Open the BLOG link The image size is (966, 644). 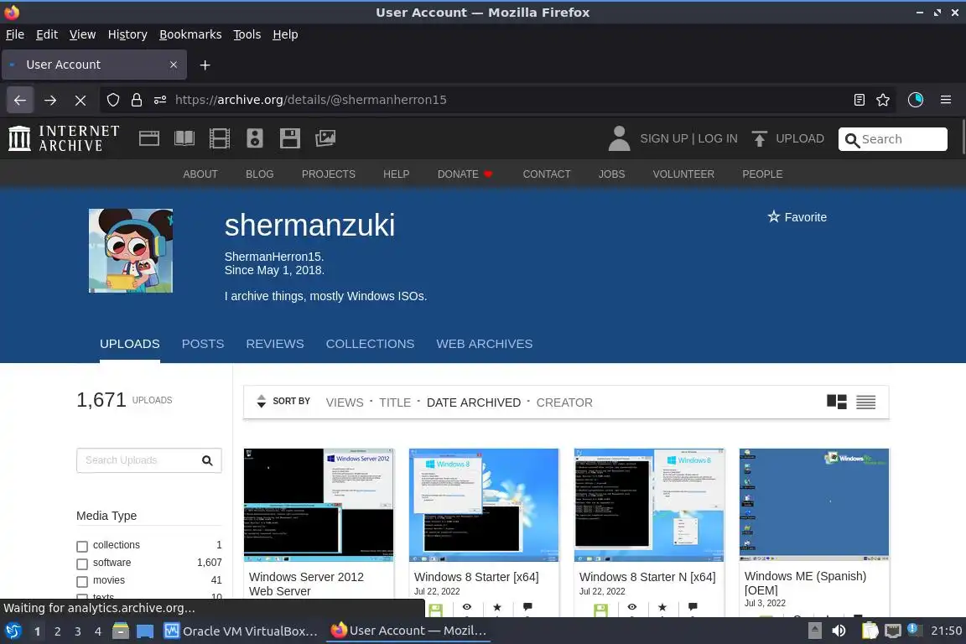pos(259,174)
